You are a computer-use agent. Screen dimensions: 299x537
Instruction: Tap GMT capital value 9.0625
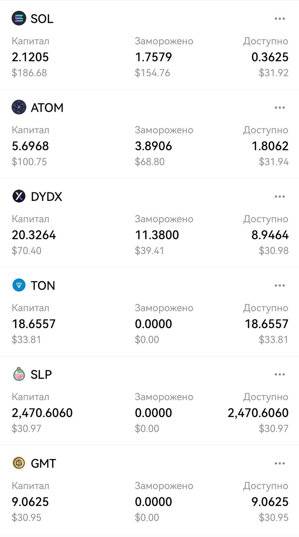click(30, 502)
